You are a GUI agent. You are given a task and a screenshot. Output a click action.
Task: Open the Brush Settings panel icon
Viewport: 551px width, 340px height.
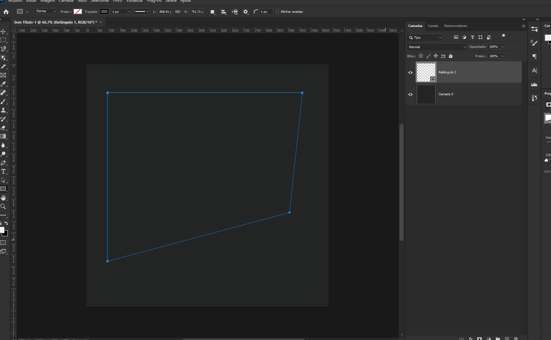tap(534, 42)
